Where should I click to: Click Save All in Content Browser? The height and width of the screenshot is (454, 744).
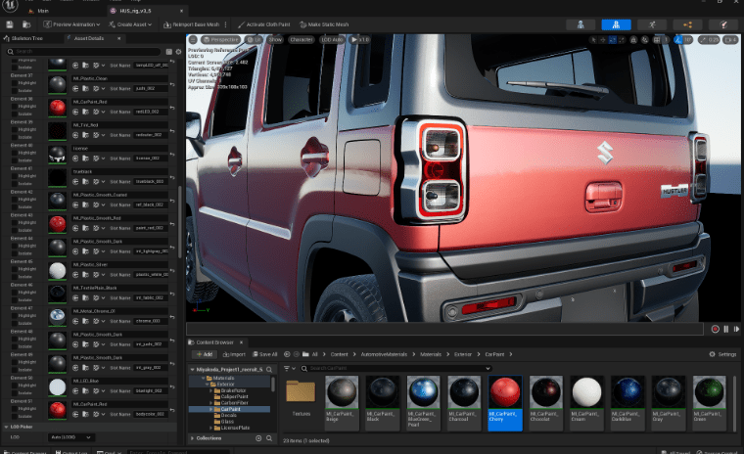(x=264, y=354)
